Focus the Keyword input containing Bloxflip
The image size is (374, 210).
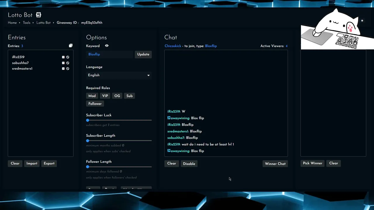[110, 55]
